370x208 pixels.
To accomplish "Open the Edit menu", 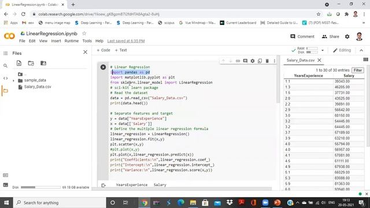I will 32,41.
